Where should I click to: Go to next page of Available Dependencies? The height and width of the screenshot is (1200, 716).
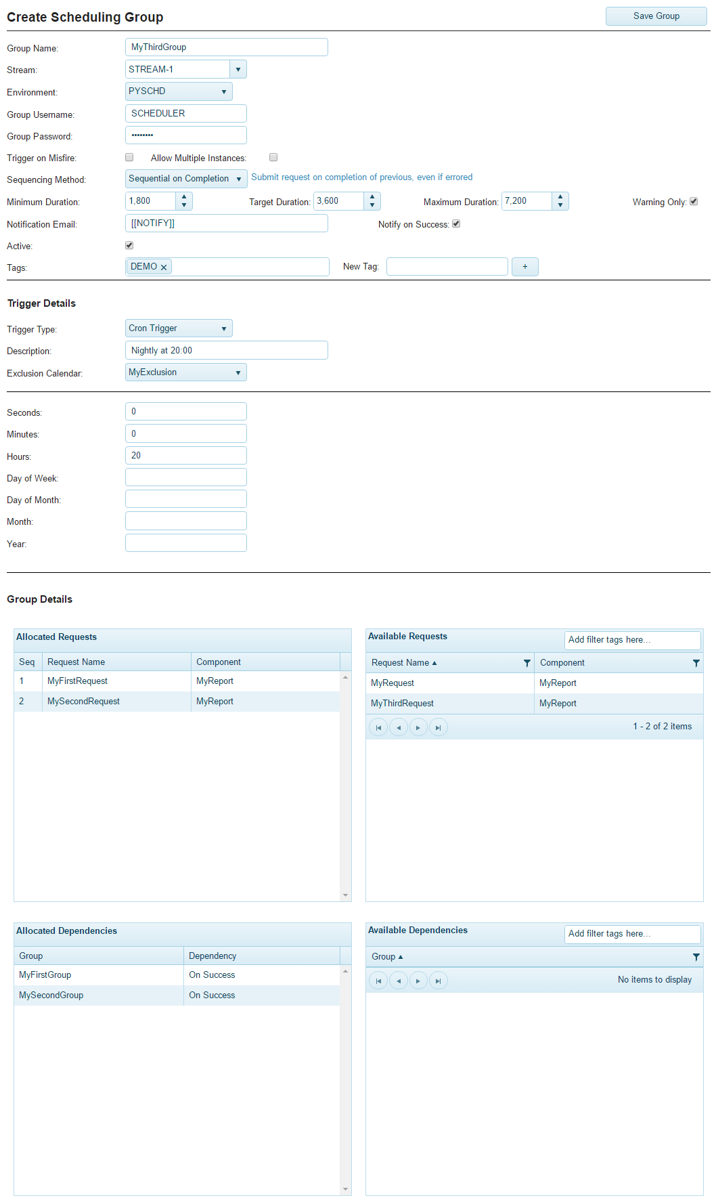pyautogui.click(x=418, y=981)
